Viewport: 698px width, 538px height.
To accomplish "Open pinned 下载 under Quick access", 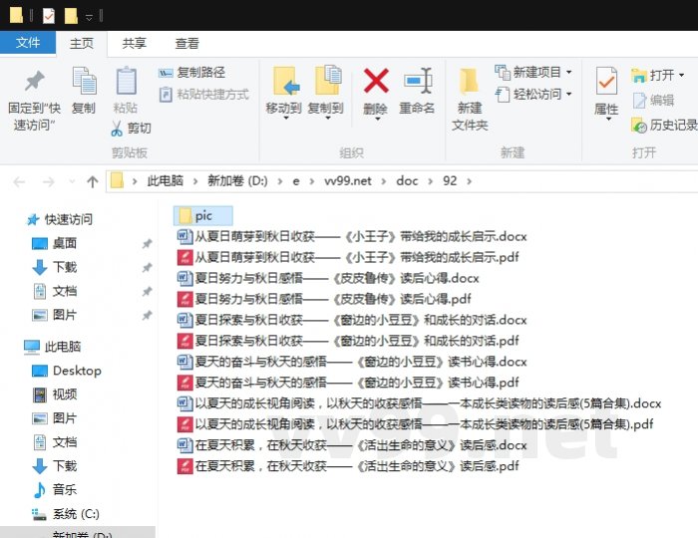I will (55, 267).
